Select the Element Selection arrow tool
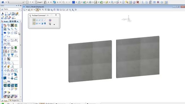 click(3, 14)
